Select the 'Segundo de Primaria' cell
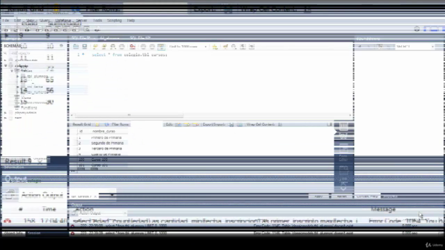The image size is (445, 250). 107,143
